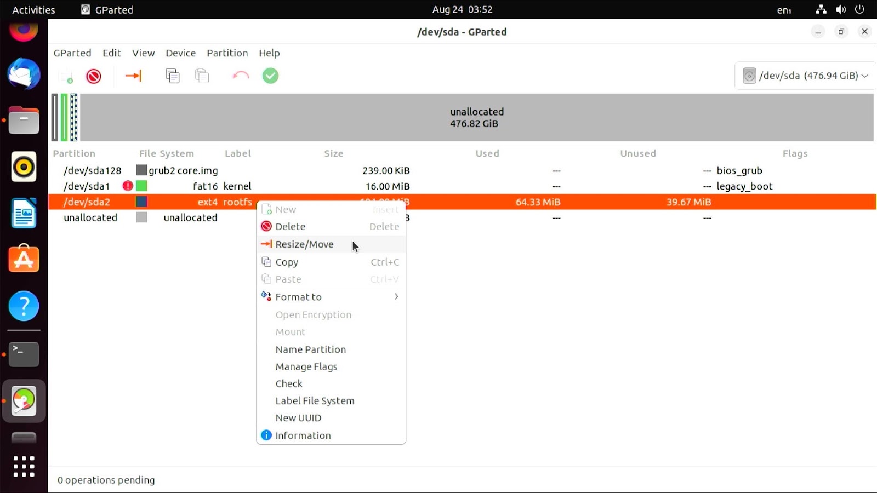Open the Files manager from the dock

24,121
